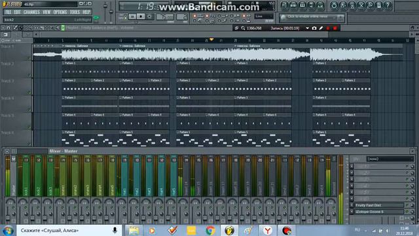The height and width of the screenshot is (236, 419).
Task: Open Google Chrome from the taskbar
Action: (x=210, y=230)
